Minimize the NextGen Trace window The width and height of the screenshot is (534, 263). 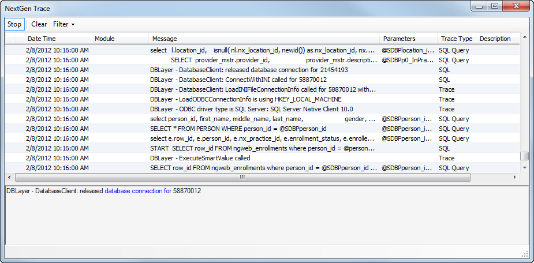479,6
